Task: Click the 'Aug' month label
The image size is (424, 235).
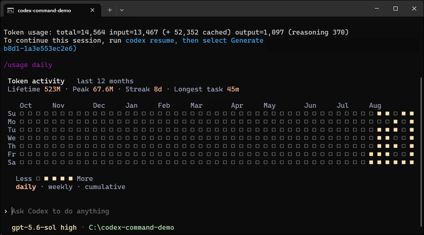Action: [375, 106]
